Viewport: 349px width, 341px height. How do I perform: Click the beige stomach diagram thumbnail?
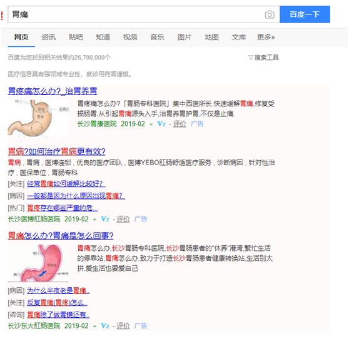pos(38,118)
